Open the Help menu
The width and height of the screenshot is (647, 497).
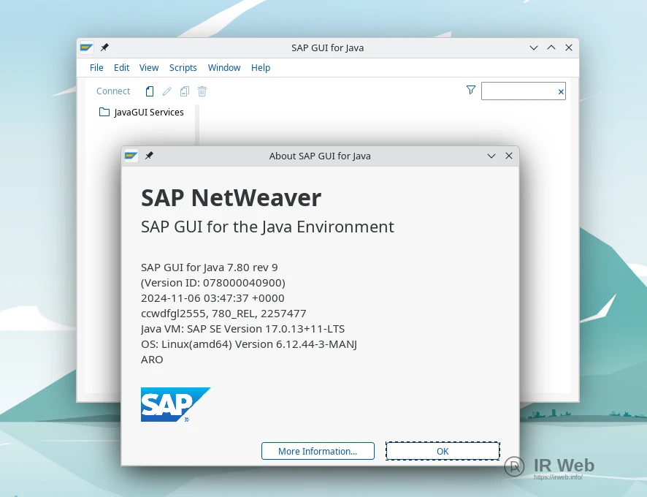point(261,68)
